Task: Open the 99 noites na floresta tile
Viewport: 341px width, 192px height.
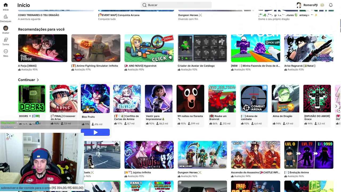Action: pos(190,99)
